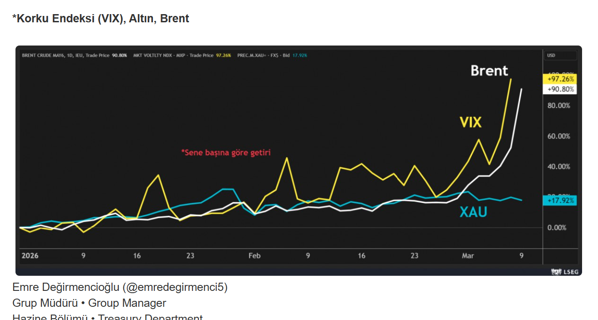Click the Mar marker on time axis

coord(468,256)
